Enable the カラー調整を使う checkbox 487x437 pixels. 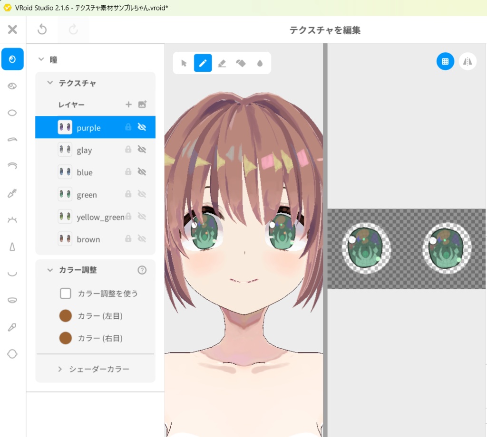pos(66,293)
